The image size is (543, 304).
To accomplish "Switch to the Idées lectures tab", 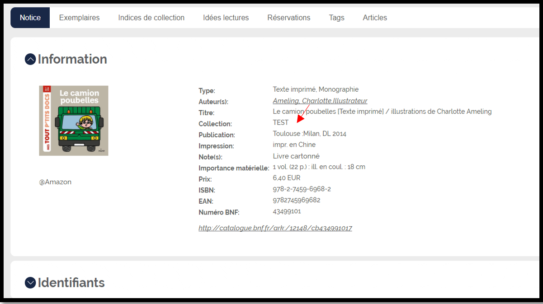I will (x=226, y=18).
